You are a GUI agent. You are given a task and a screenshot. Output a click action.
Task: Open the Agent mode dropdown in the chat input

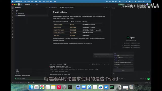pyautogui.click(x=122, y=79)
